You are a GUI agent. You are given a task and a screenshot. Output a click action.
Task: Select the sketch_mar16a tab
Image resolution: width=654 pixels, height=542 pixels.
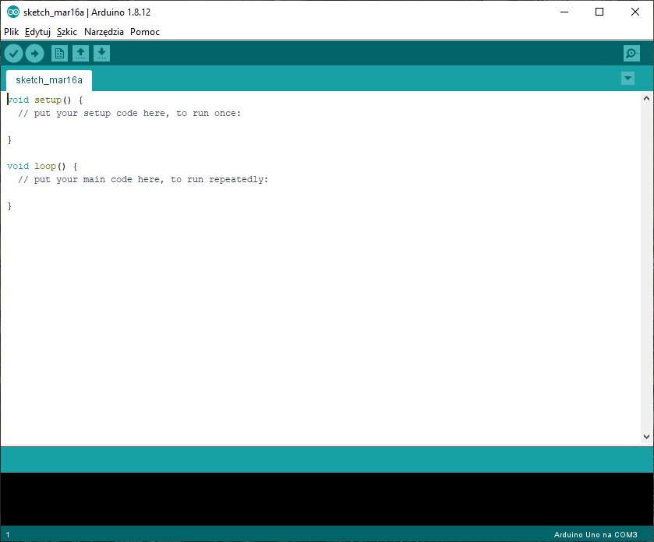point(49,80)
